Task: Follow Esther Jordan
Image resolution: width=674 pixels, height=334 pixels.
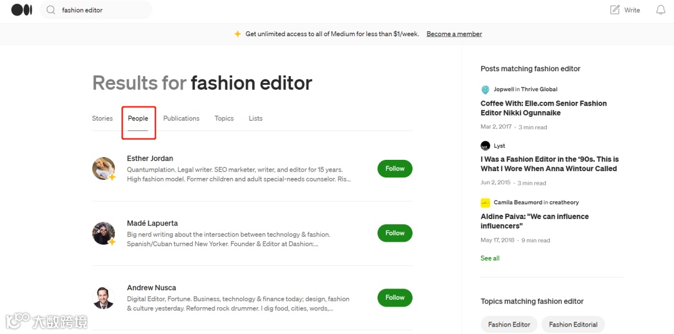Action: tap(395, 169)
